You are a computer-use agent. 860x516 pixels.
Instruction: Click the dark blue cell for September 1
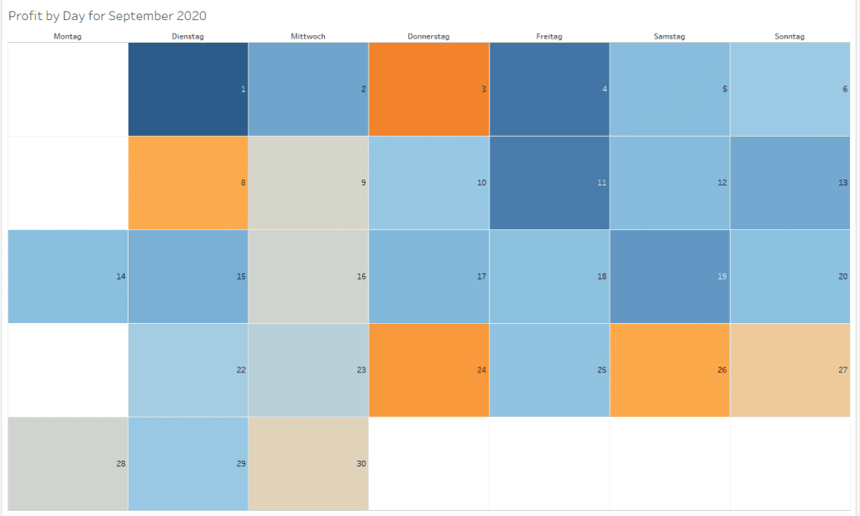tap(188, 89)
